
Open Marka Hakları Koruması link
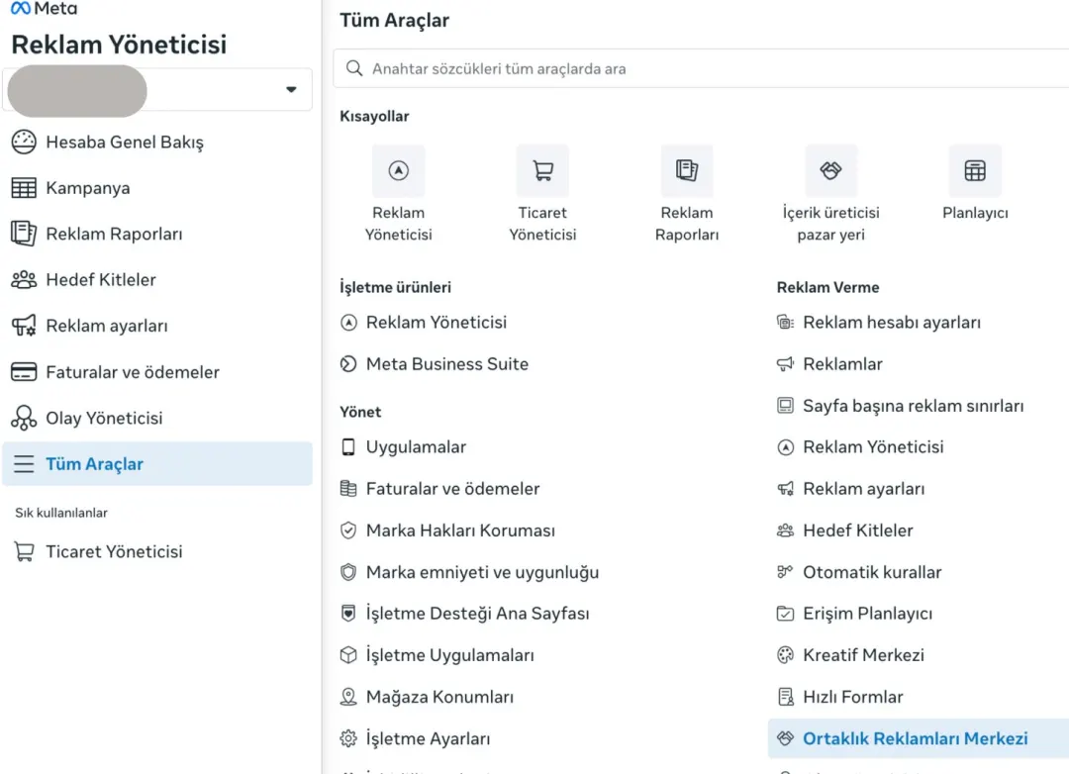click(x=460, y=531)
